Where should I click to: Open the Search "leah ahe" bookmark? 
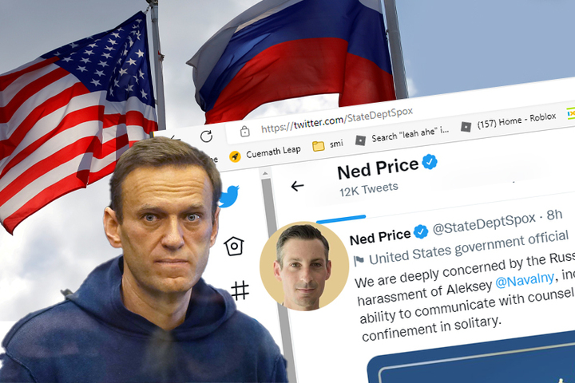(x=402, y=135)
